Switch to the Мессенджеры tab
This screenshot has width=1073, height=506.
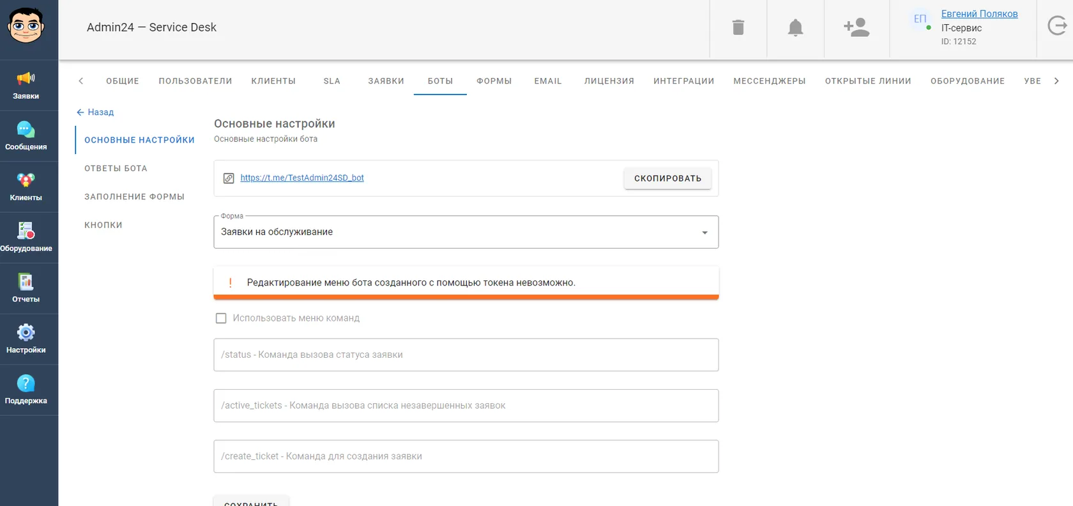[770, 81]
